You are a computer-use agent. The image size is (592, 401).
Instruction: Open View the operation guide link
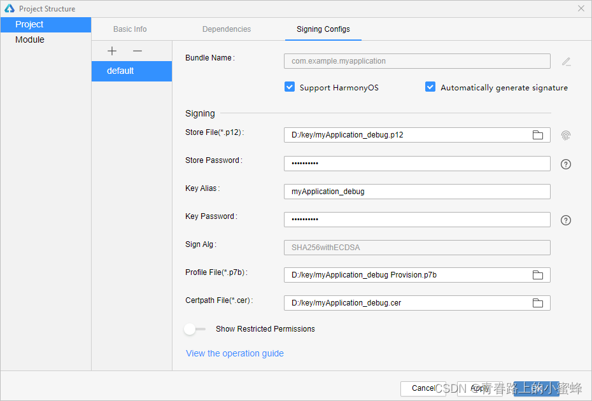tap(234, 353)
